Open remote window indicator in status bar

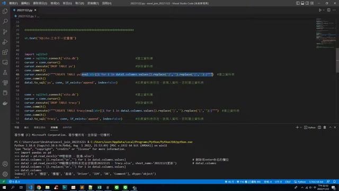point(4,181)
